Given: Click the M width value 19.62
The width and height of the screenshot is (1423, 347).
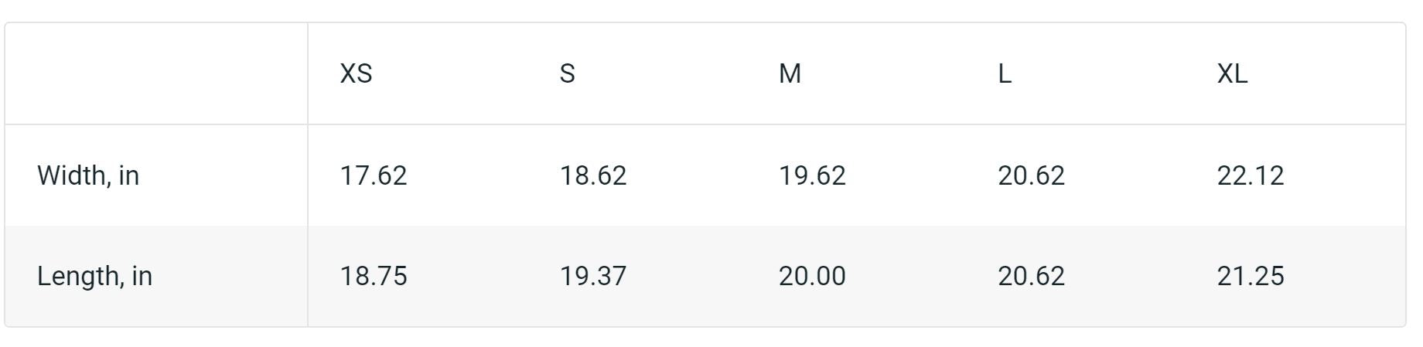Looking at the screenshot, I should pos(812,175).
